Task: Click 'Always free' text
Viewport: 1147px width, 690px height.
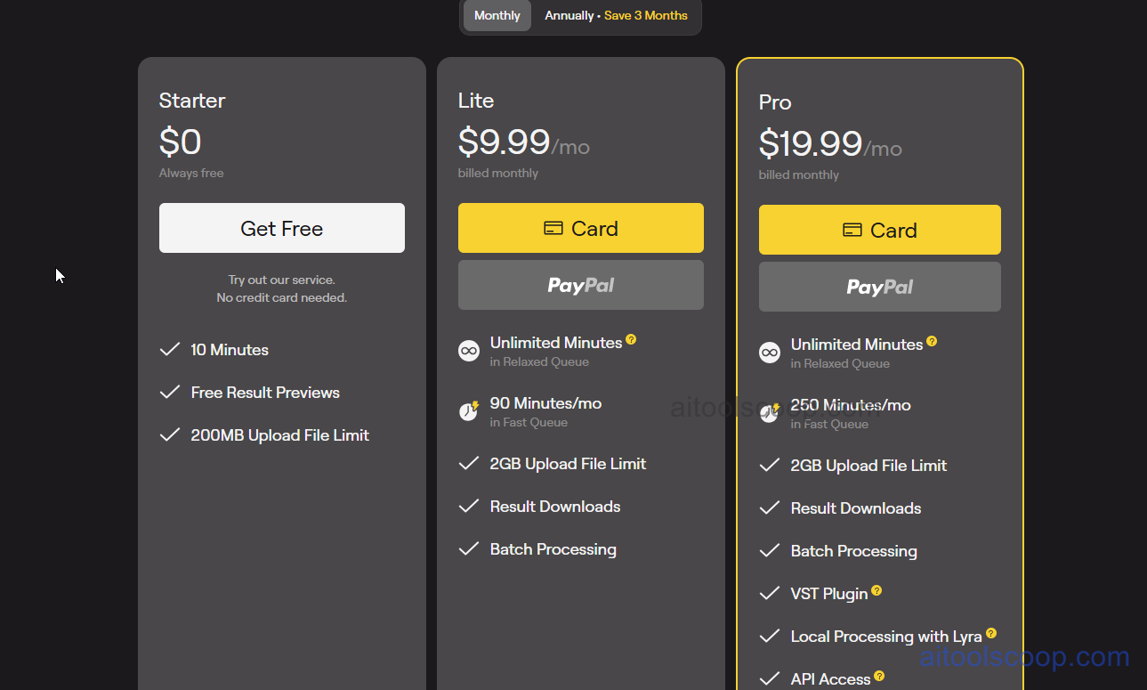Action: pyautogui.click(x=191, y=174)
